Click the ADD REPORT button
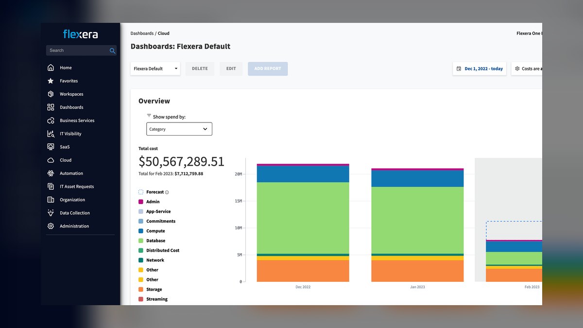The image size is (583, 328). (x=268, y=69)
